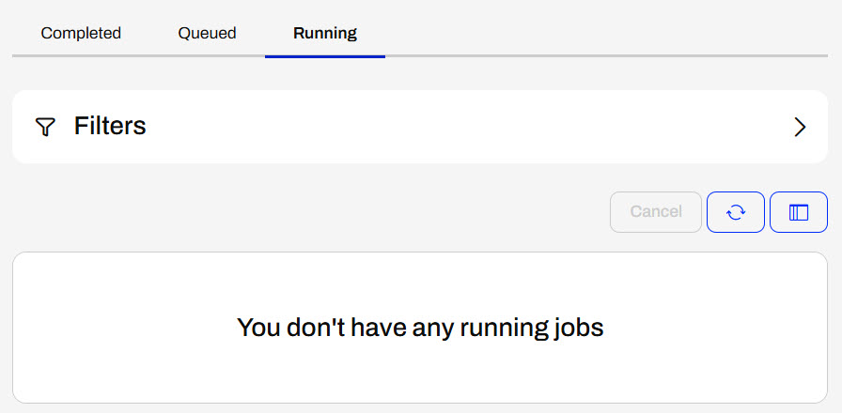Screen dimensions: 842x413
Task: Click the "You don't have any running jobs" message
Action: (419, 328)
